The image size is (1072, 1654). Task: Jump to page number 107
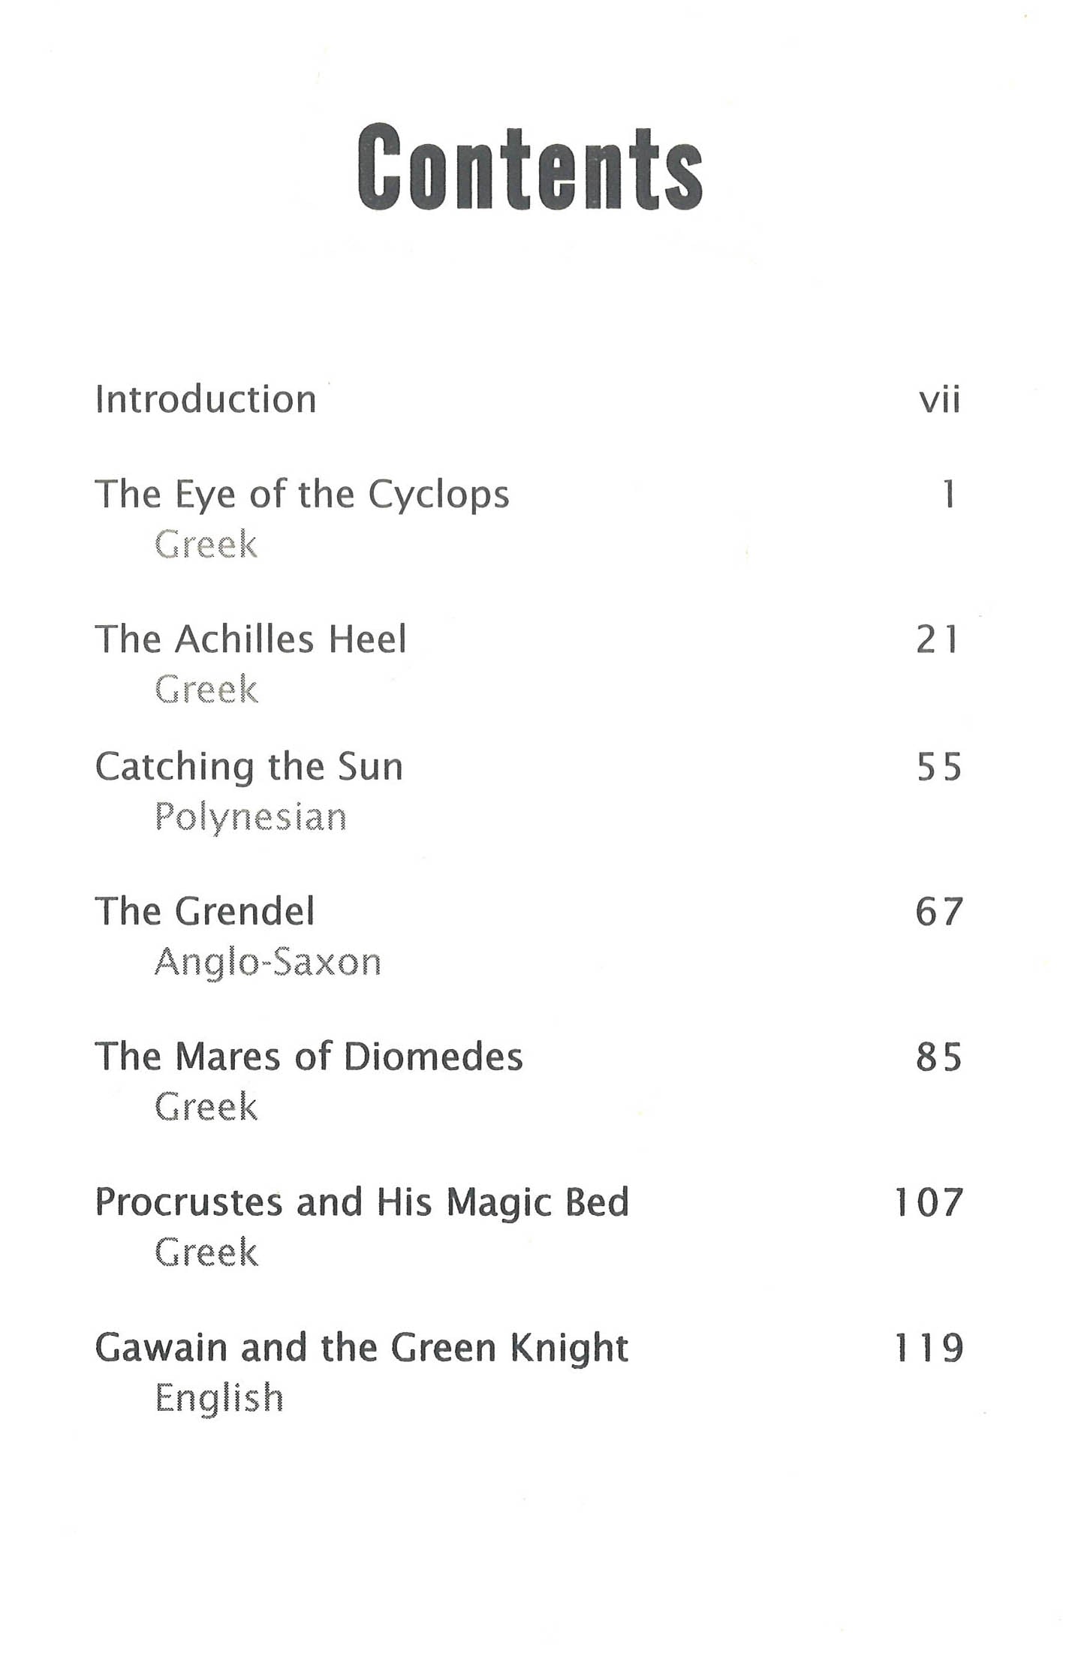[x=929, y=1202]
